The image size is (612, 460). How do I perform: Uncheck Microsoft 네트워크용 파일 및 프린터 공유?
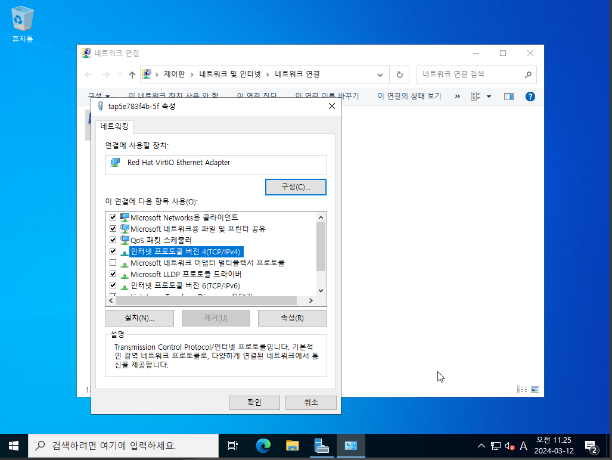[x=113, y=228]
